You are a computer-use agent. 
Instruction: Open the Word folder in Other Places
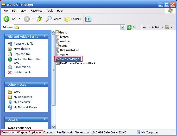(17, 92)
